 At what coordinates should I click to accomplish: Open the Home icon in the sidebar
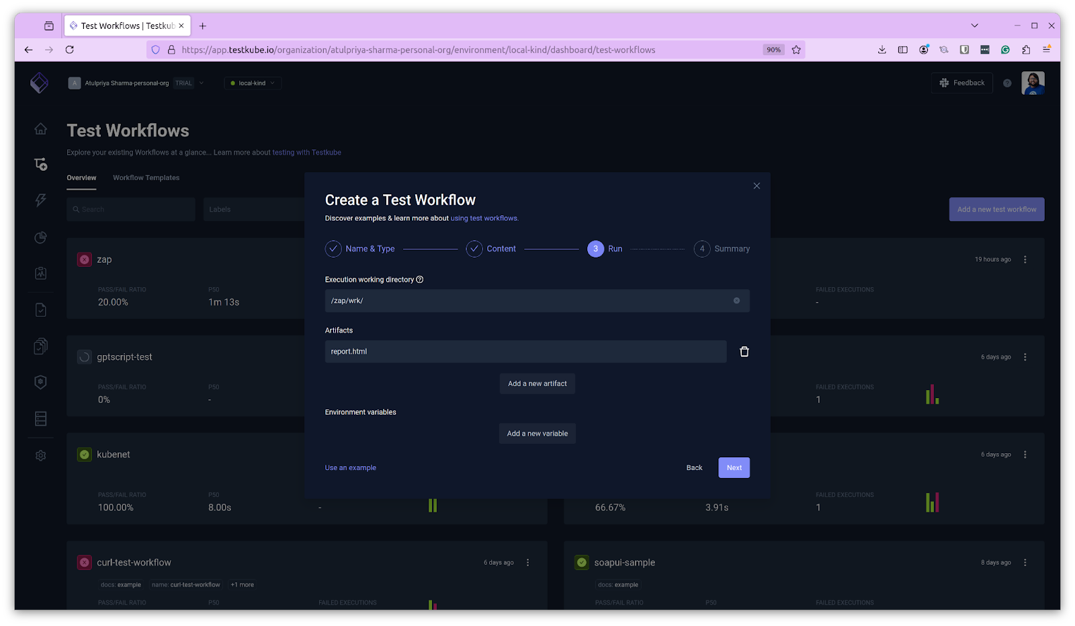[x=40, y=128]
